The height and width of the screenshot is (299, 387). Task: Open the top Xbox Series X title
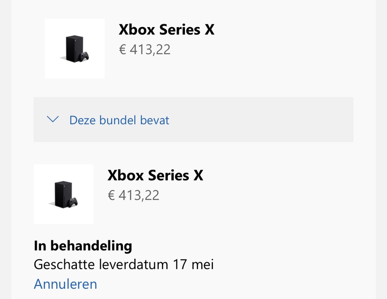166,30
